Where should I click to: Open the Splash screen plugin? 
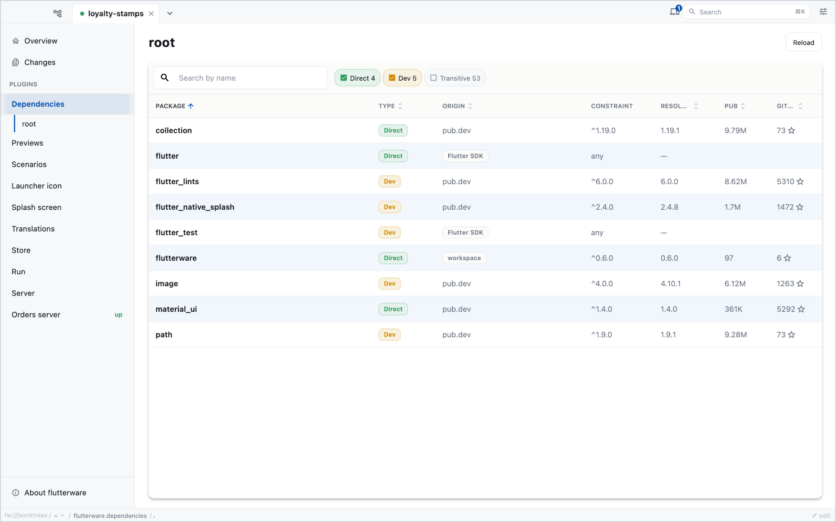tap(67, 207)
